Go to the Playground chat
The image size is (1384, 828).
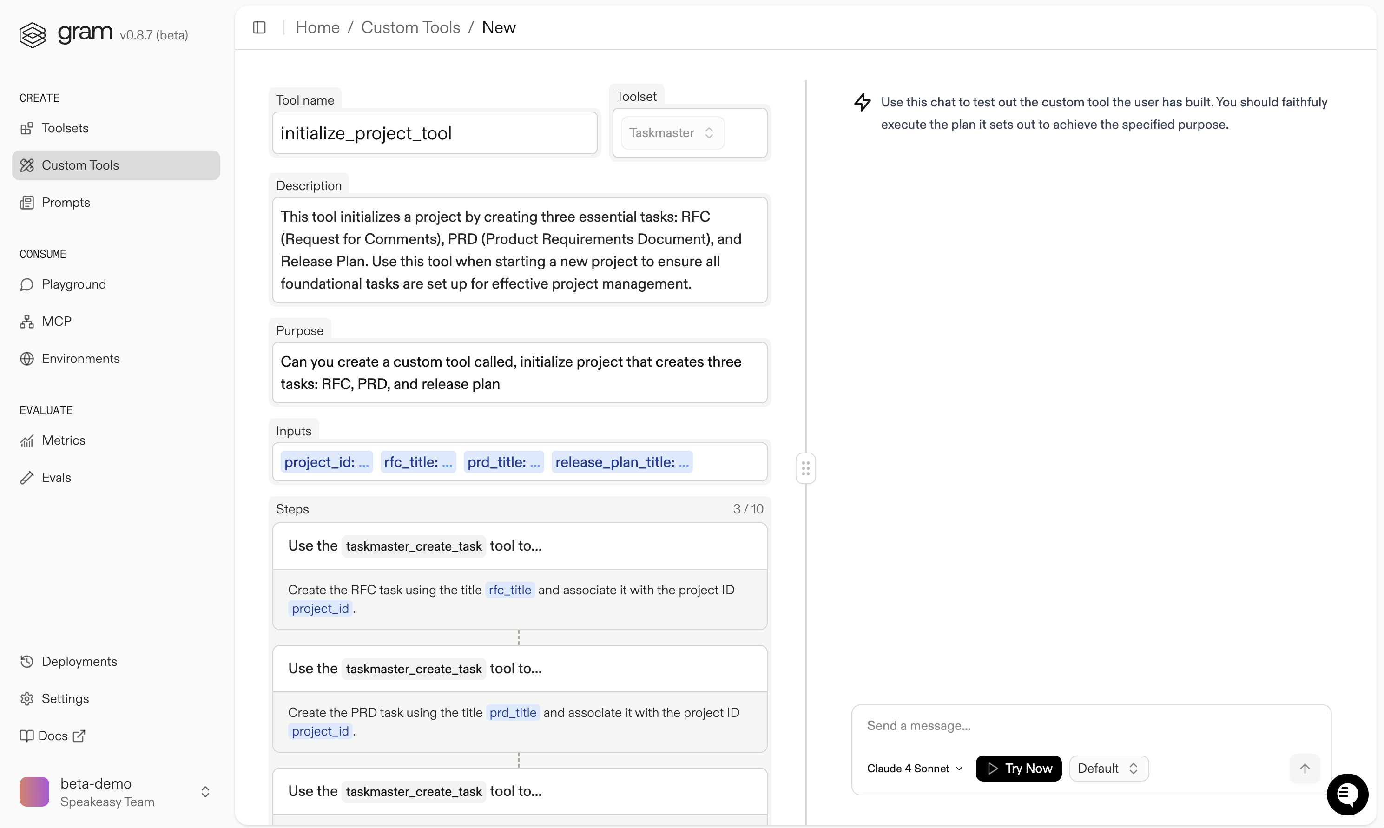point(73,284)
